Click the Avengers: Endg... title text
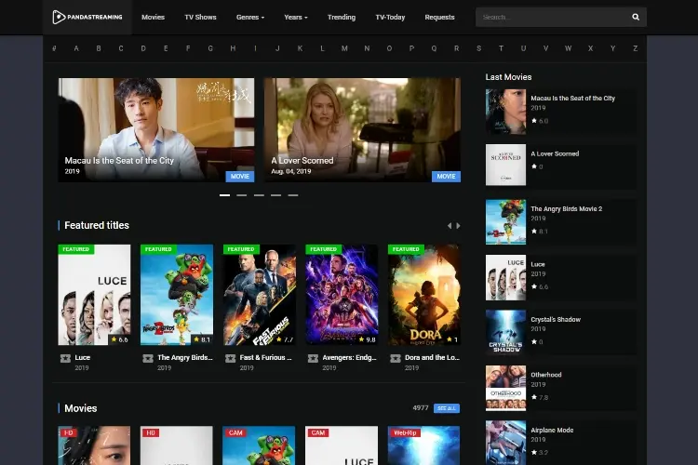The height and width of the screenshot is (465, 698). point(349,358)
